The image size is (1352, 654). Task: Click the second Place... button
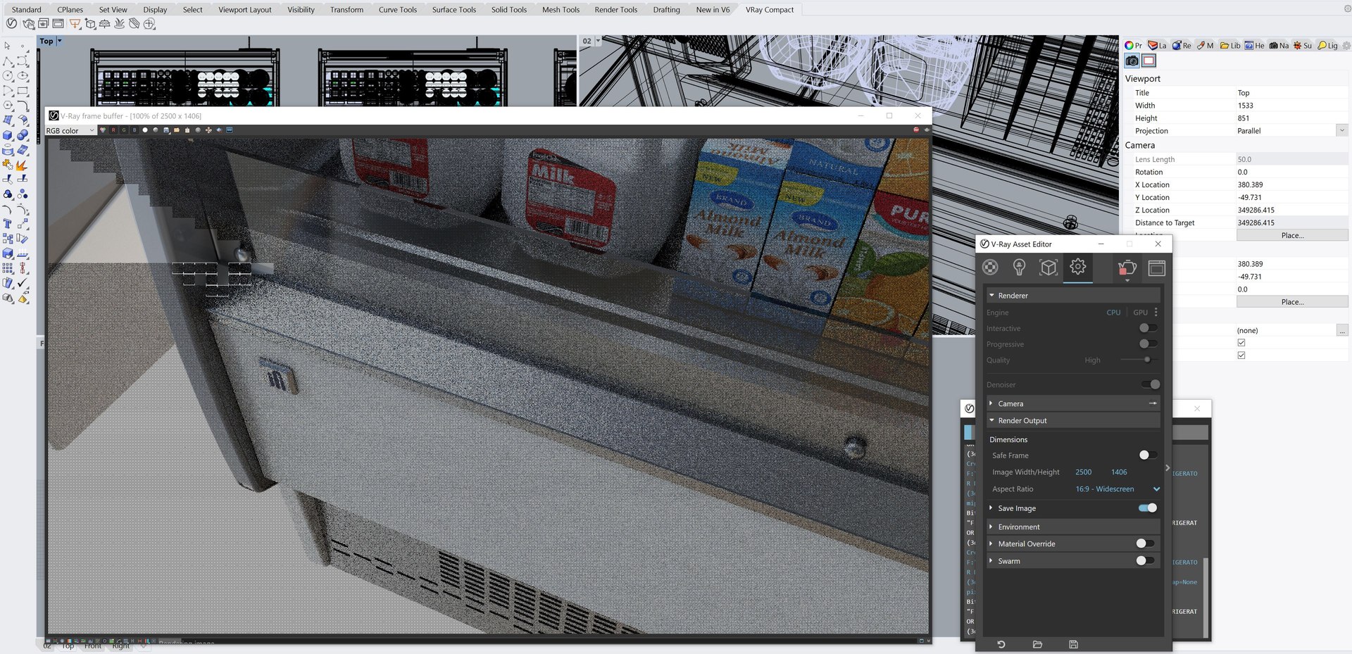click(x=1292, y=301)
